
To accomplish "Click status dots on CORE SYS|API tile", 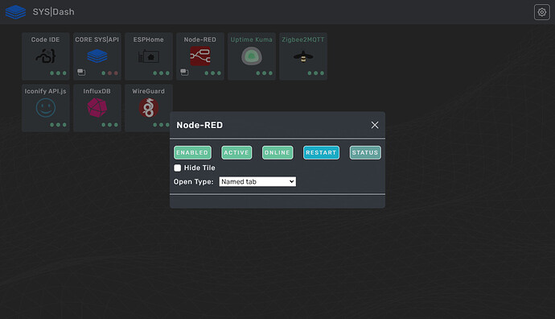I will point(109,73).
